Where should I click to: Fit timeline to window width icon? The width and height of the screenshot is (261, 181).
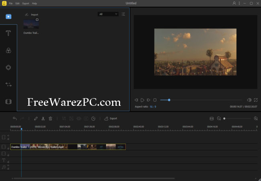coord(212,119)
